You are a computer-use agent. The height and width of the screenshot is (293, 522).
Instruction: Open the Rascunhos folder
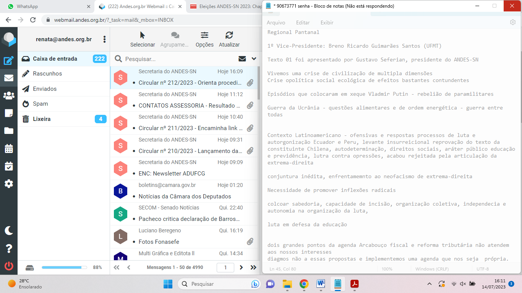coord(47,74)
